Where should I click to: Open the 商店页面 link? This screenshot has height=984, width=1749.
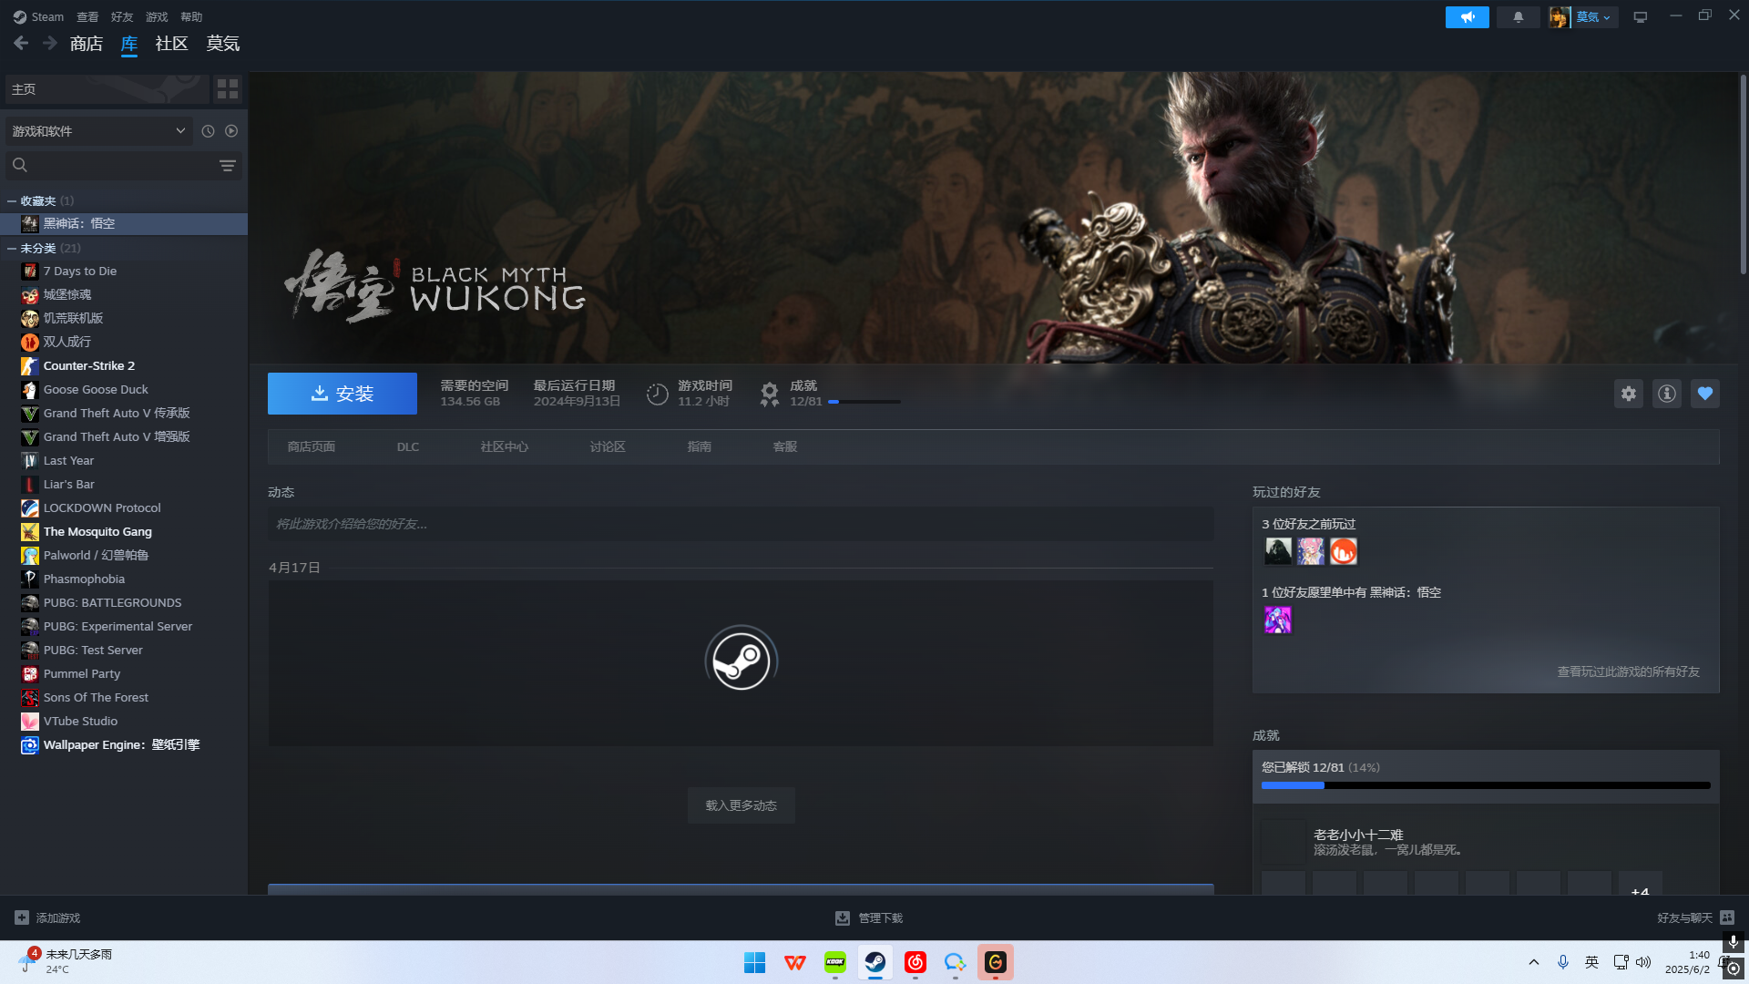tap(312, 446)
